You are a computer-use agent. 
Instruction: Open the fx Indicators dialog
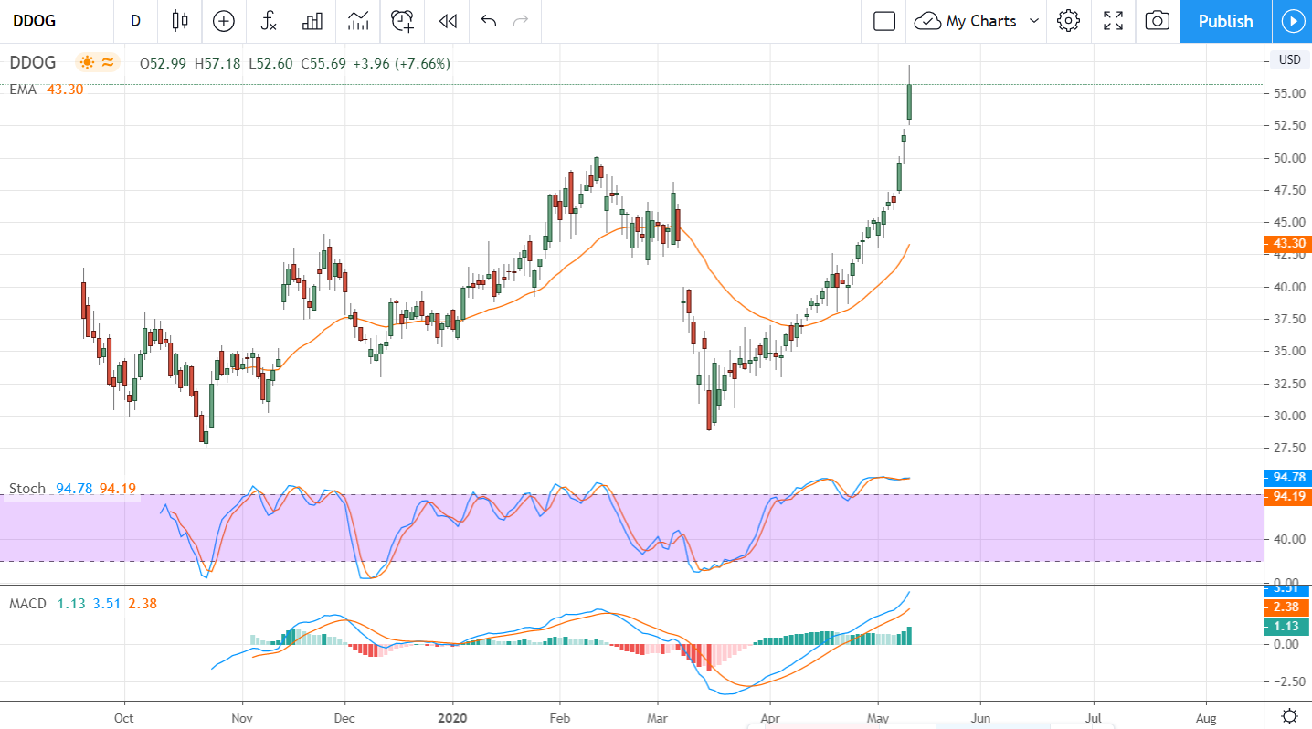click(269, 21)
